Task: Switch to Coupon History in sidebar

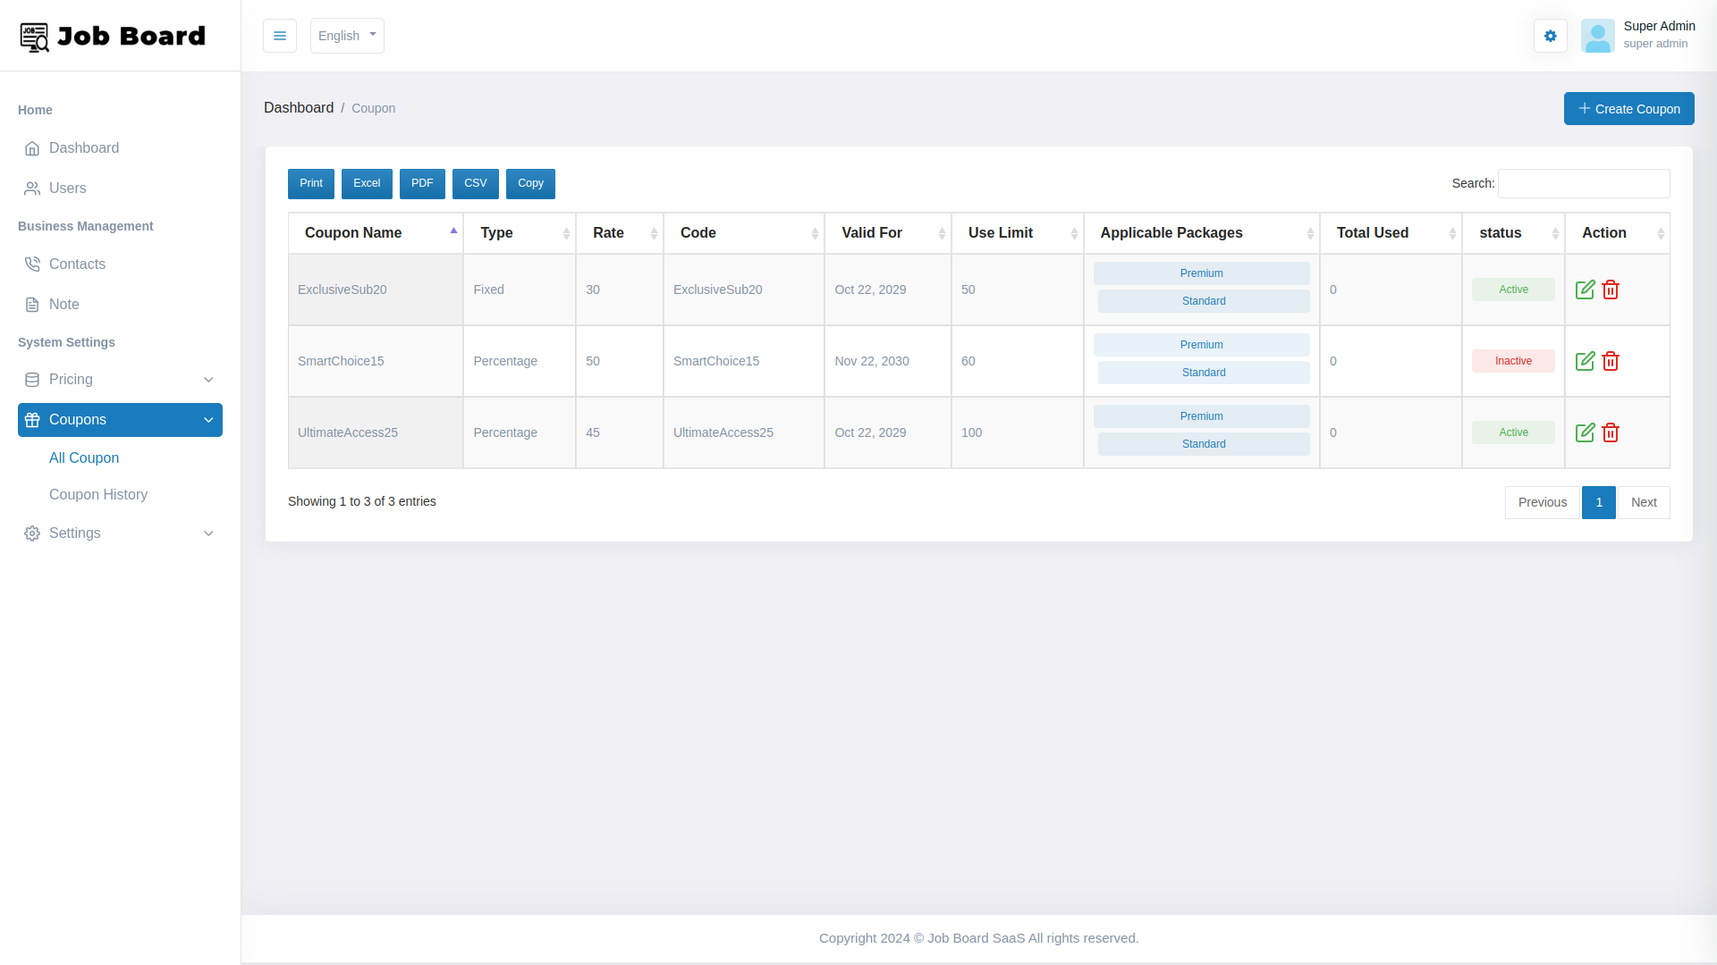Action: pyautogui.click(x=98, y=494)
